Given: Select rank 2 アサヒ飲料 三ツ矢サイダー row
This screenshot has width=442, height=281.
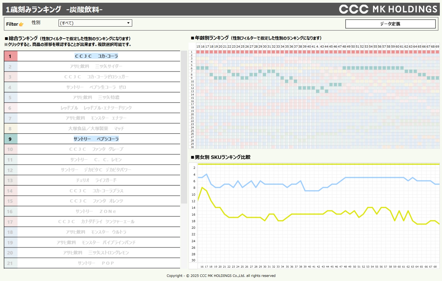Looking at the screenshot, I should click(92, 66).
